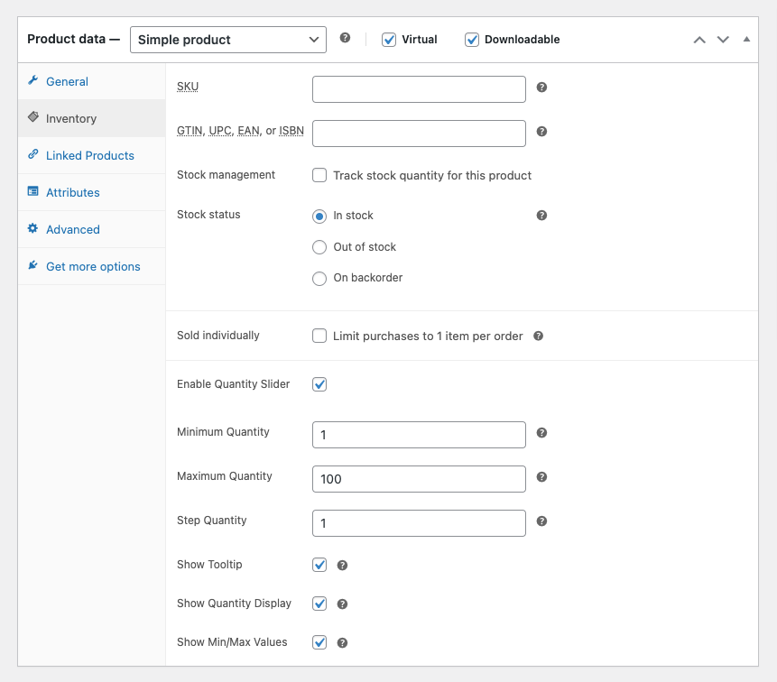Open the Simple product type dropdown
Viewport: 777px width, 682px height.
click(228, 40)
